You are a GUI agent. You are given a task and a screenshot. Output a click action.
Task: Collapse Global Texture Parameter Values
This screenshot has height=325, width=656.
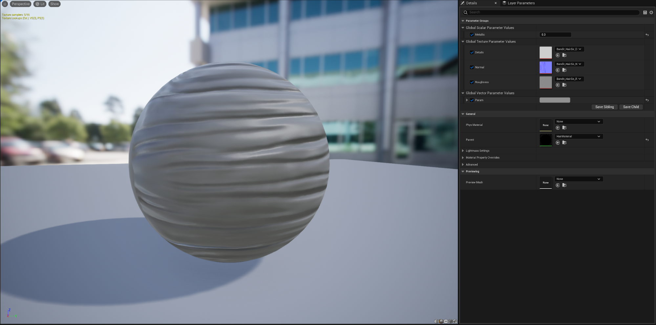coord(463,42)
